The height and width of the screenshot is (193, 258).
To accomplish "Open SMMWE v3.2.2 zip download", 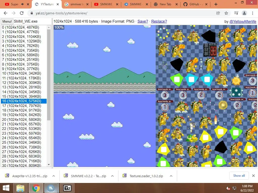I will [x=88, y=176].
